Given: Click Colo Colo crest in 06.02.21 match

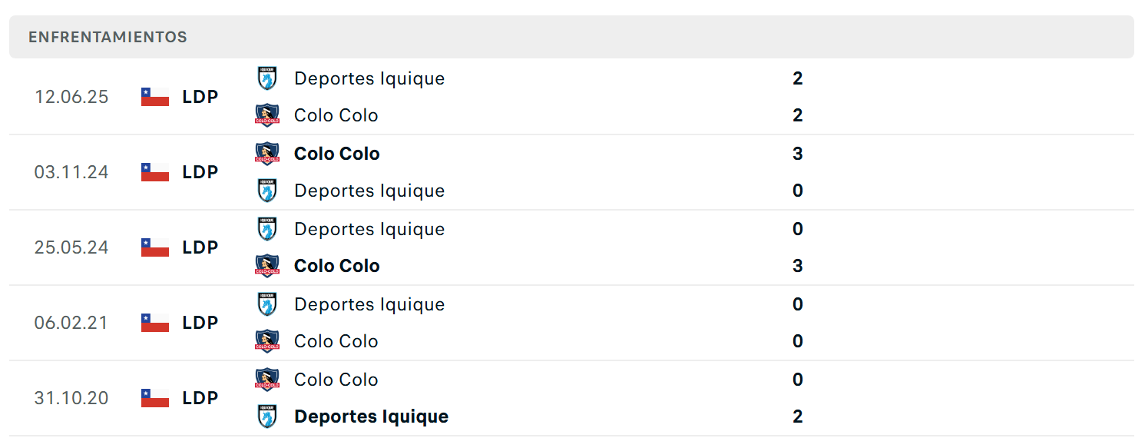Looking at the screenshot, I should click(x=267, y=341).
